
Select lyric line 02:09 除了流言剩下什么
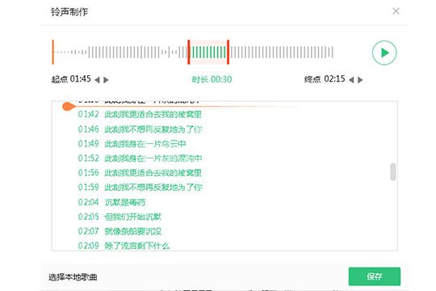pos(124,246)
